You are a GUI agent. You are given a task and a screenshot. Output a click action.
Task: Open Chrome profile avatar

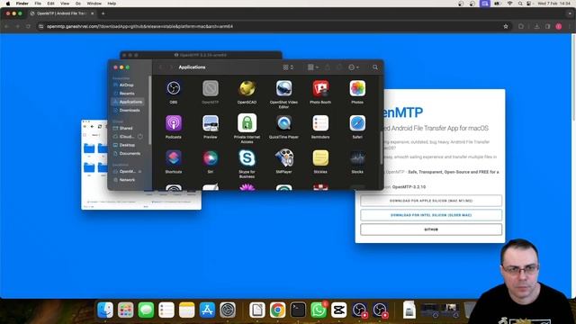pyautogui.click(x=558, y=26)
